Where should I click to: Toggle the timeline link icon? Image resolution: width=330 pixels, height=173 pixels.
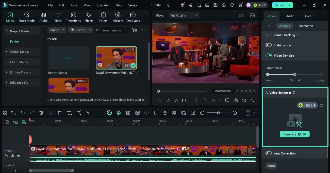coord(7,122)
